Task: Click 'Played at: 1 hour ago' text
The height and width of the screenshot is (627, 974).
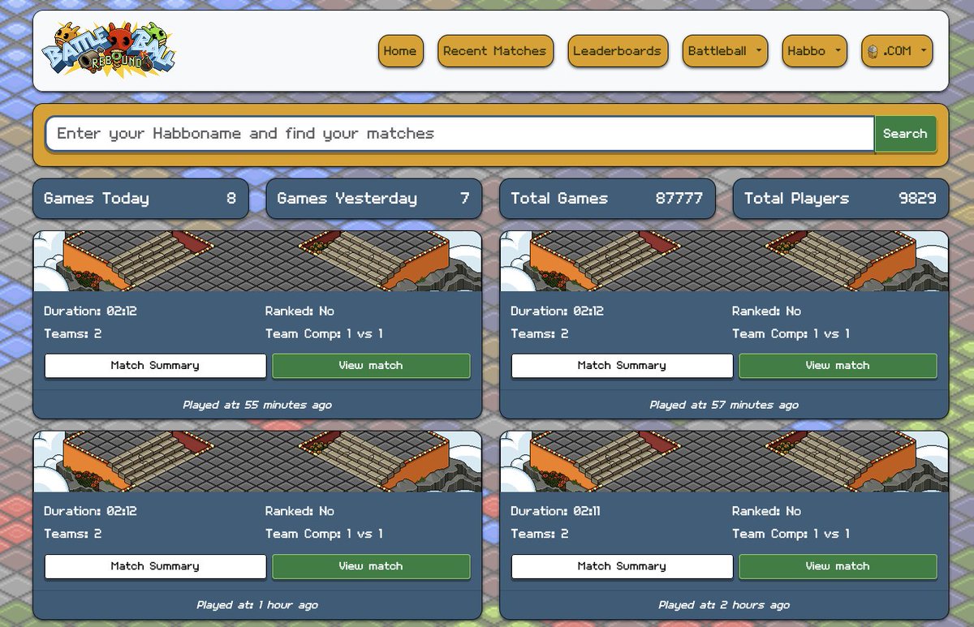Action: click(257, 605)
